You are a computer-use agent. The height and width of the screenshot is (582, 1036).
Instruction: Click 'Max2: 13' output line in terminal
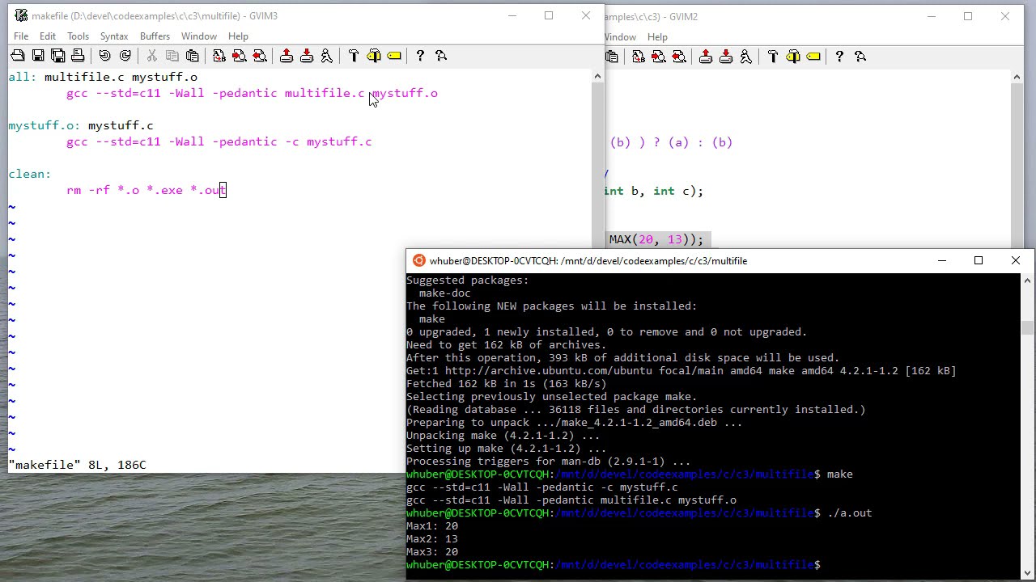(x=432, y=538)
